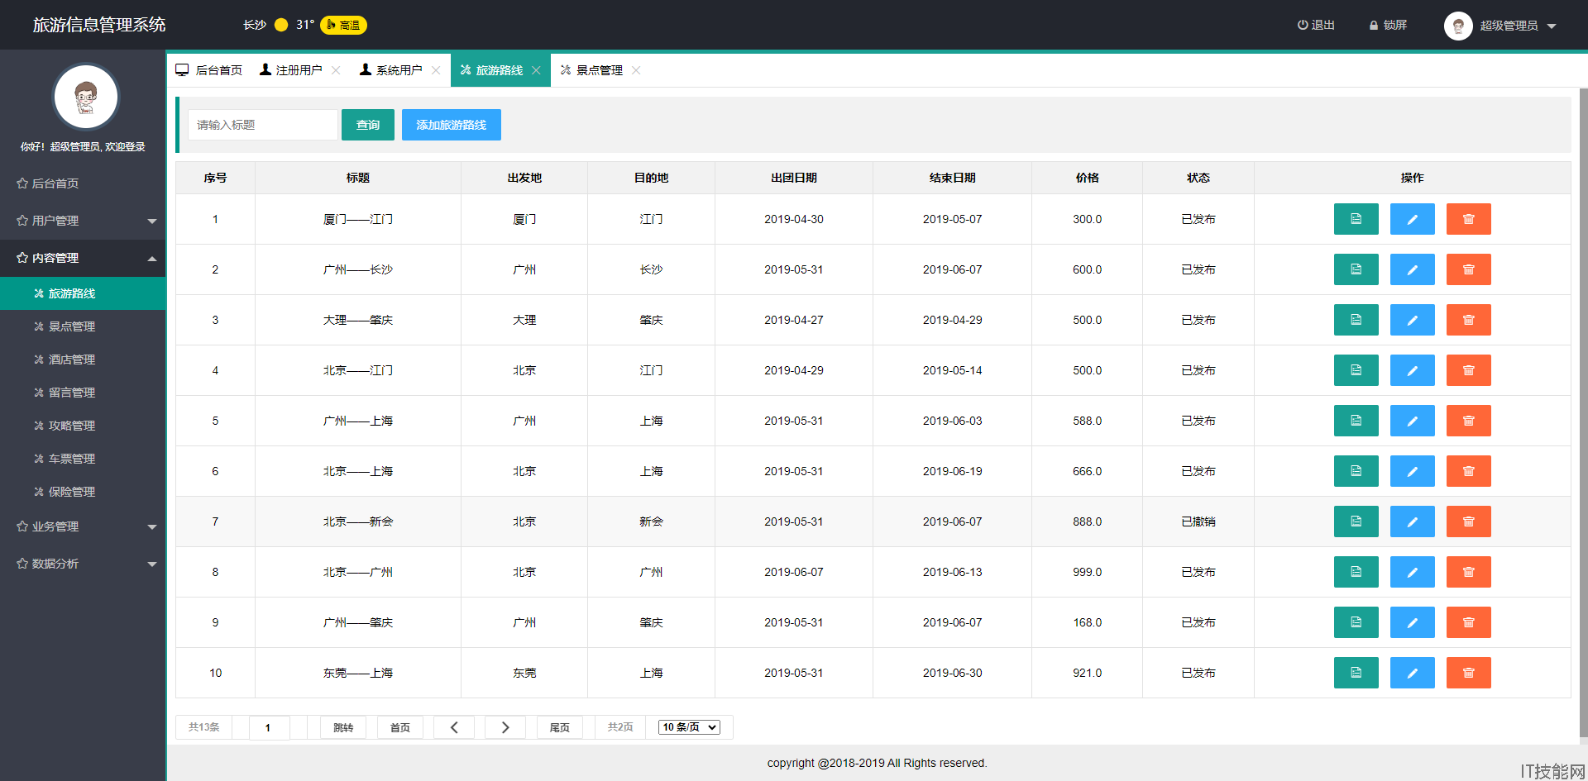Viewport: 1588px width, 781px height.
Task: Close the 系统用户 tab
Action: (x=436, y=70)
